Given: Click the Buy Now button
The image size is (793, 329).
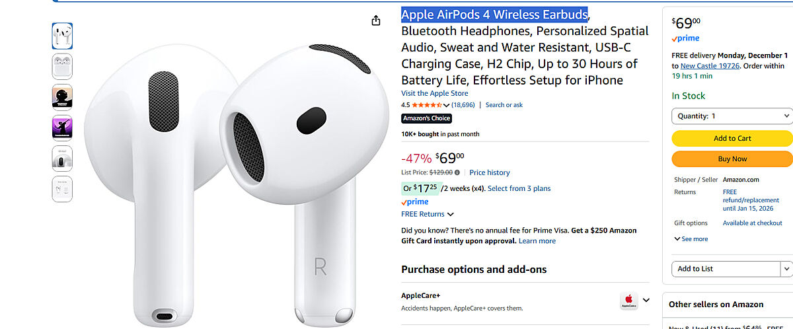Looking at the screenshot, I should 732,159.
